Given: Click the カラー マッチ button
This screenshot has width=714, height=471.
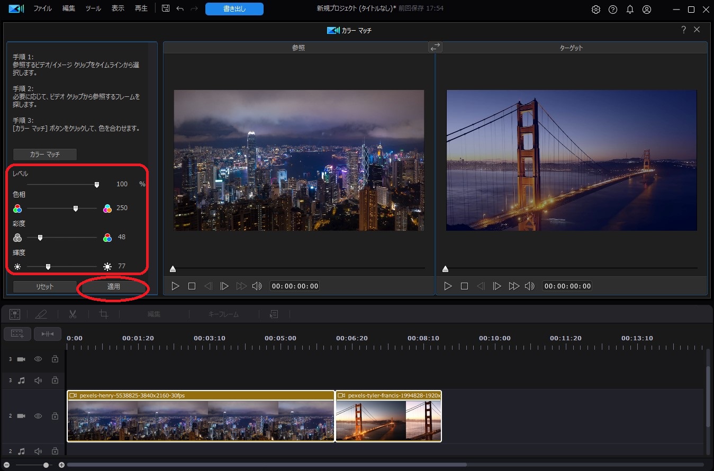Looking at the screenshot, I should (x=44, y=154).
